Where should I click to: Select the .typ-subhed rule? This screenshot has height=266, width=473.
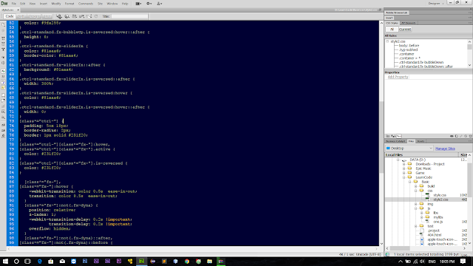pyautogui.click(x=408, y=50)
